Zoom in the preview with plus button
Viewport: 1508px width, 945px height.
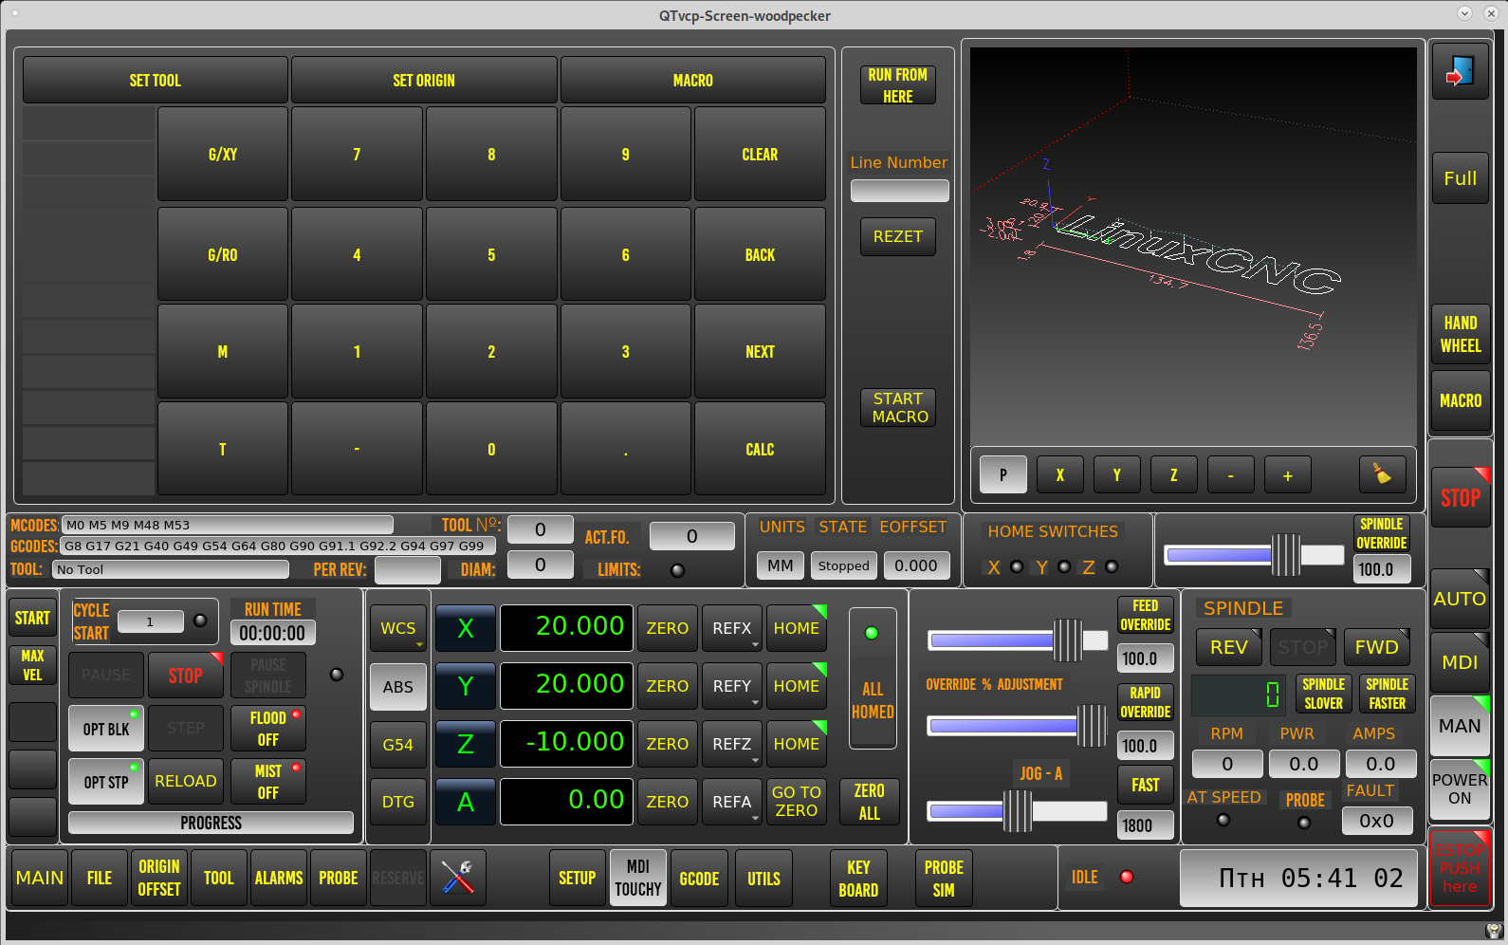1287,474
